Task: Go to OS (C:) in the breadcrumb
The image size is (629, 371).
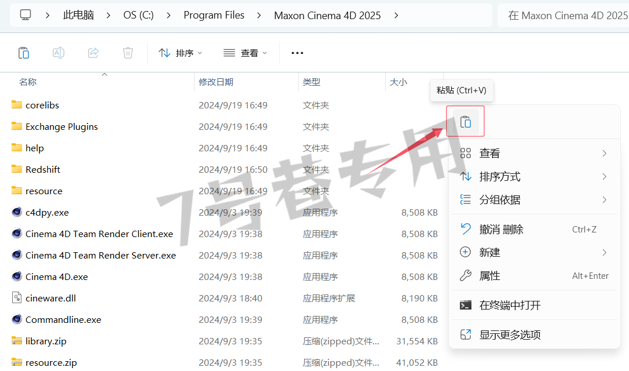Action: point(138,15)
